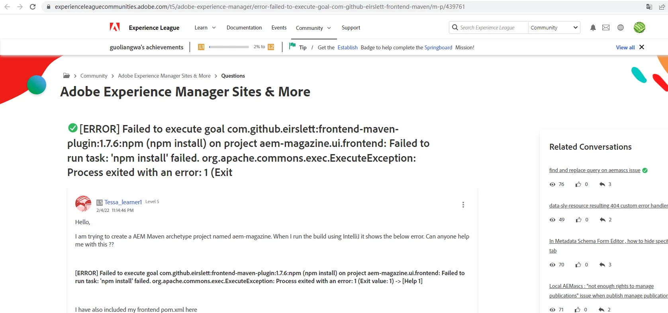Click the Establish badge link
The height and width of the screenshot is (313, 668).
point(347,47)
